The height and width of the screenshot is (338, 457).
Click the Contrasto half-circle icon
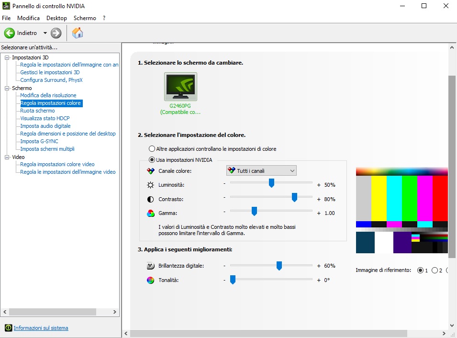(150, 200)
